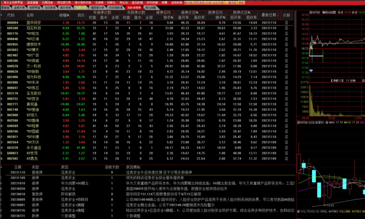Screen dimensions: 365x219
Task: Select the 国华网安 stock row
Action: (34, 22)
